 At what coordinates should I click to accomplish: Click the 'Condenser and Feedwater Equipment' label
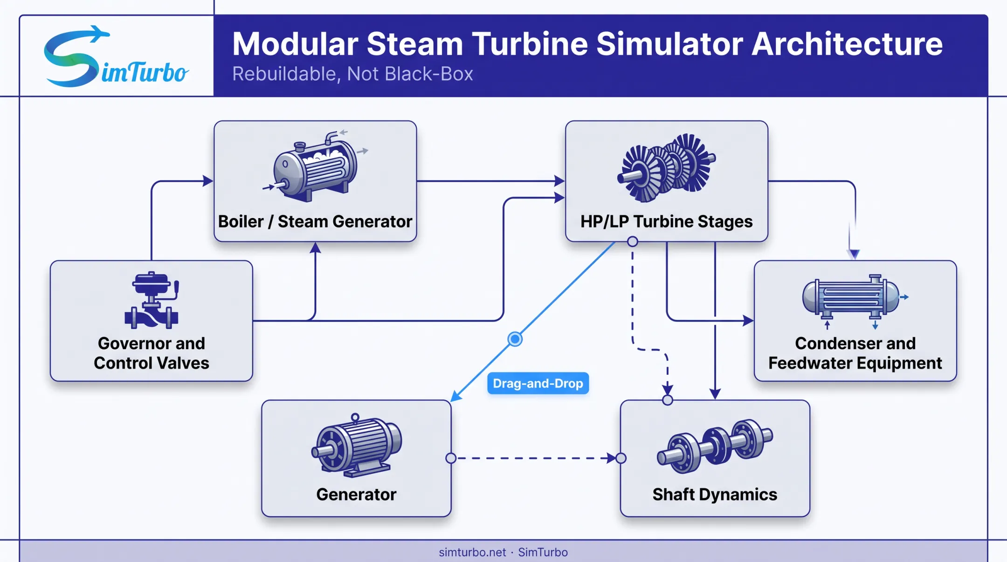tap(855, 353)
